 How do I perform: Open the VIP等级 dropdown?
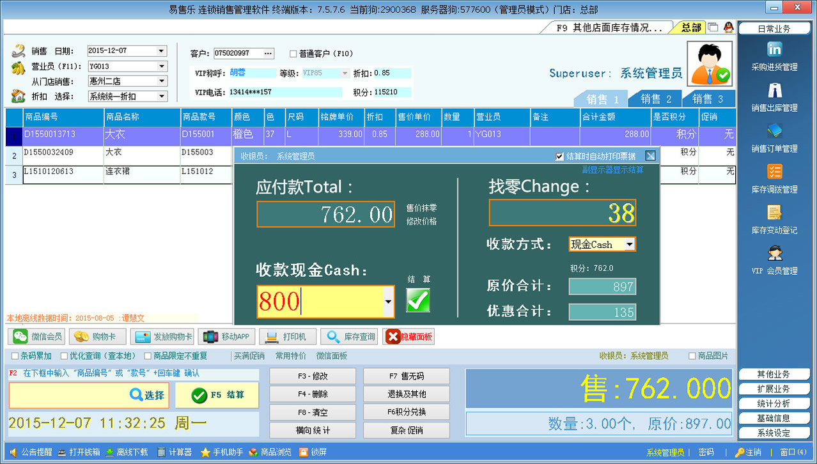pos(345,73)
